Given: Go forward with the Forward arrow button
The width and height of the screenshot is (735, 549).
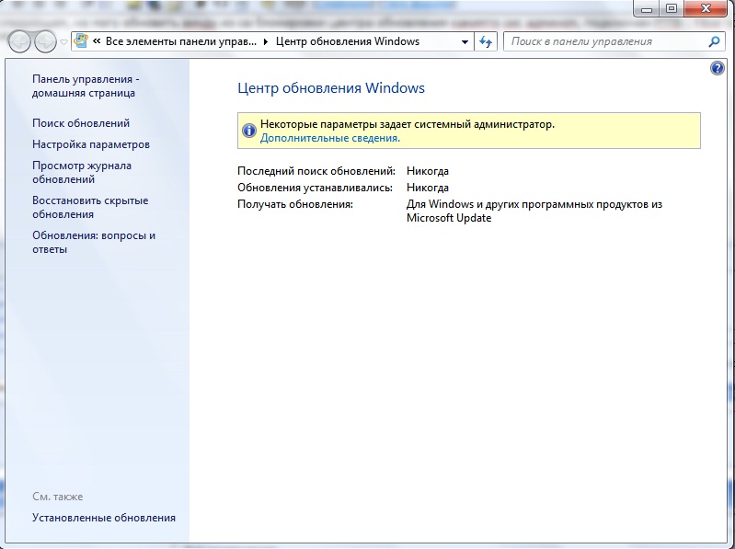Looking at the screenshot, I should (x=45, y=41).
